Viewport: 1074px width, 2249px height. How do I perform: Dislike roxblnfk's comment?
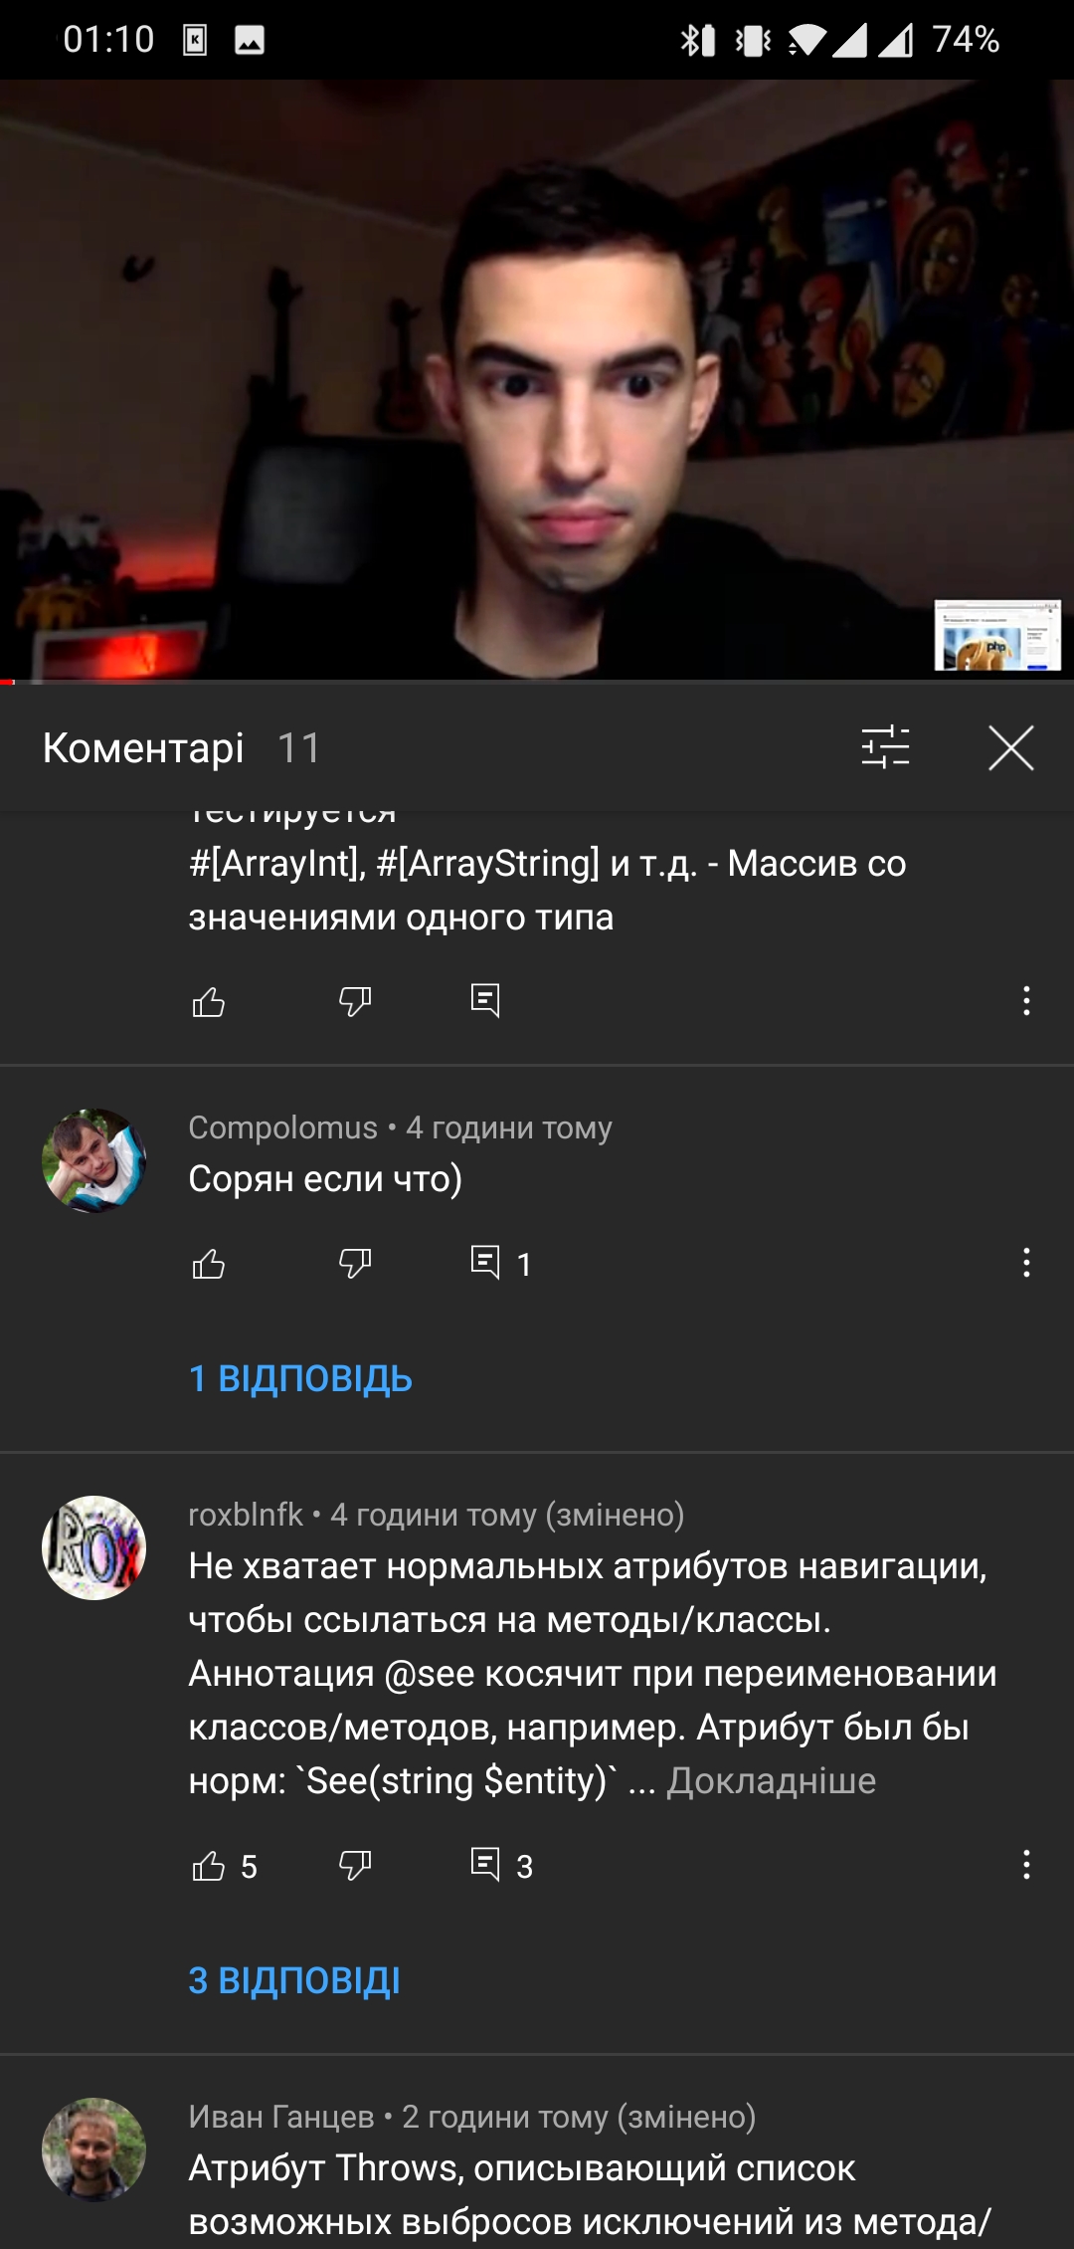354,1866
